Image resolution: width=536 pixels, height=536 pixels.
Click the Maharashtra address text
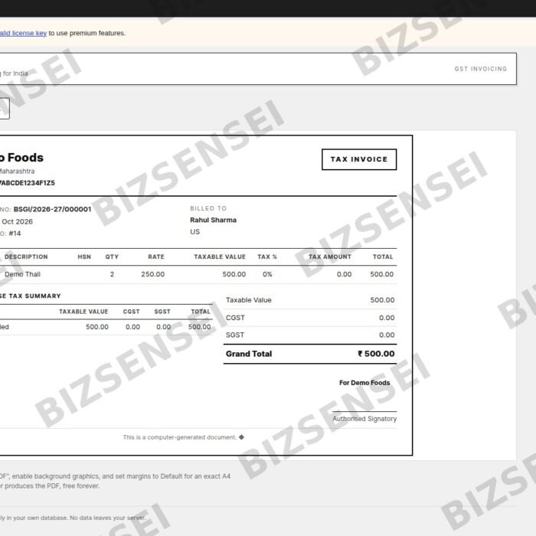(17, 171)
